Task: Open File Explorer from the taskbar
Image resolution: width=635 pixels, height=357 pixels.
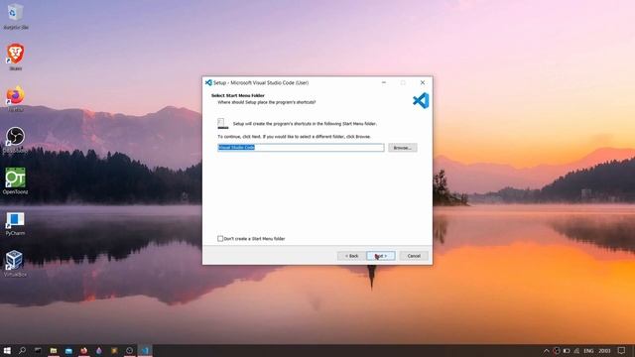Action: [53, 350]
